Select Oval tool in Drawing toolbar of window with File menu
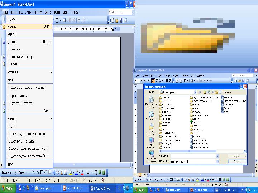Image resolution: width=258 pixels, height=193 pixels. pyautogui.click(x=46, y=173)
